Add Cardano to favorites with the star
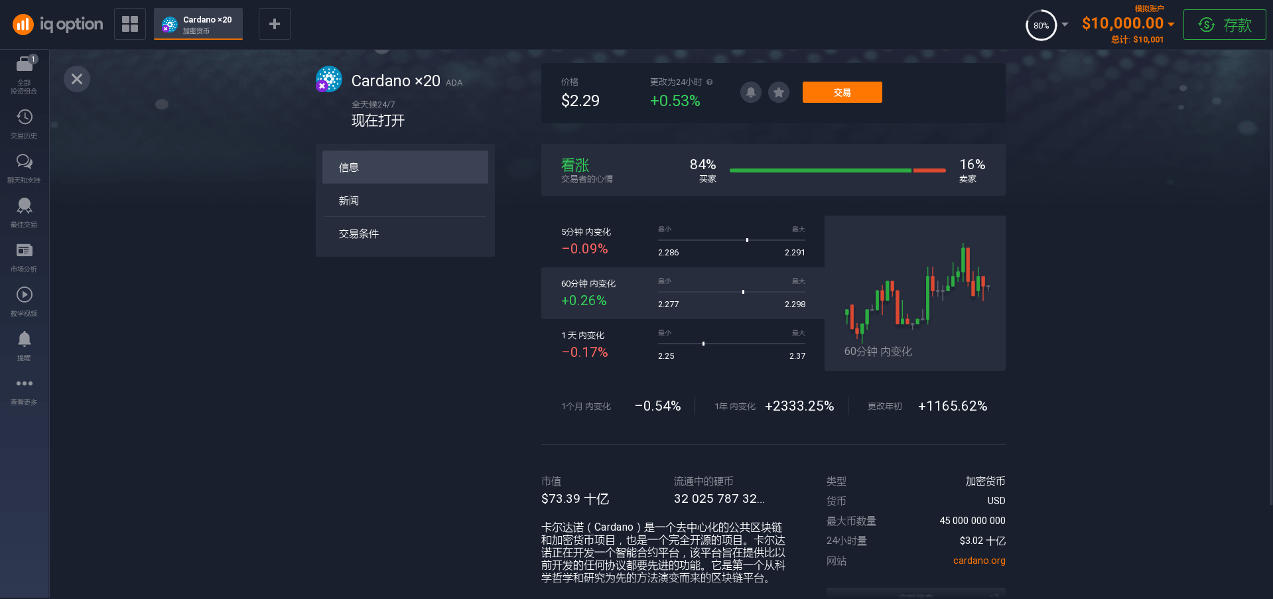 pyautogui.click(x=778, y=92)
